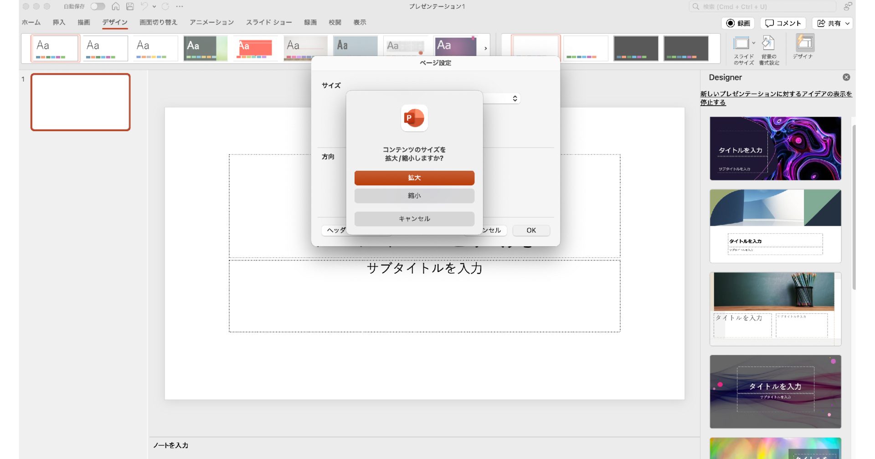Screen dimensions: 875x459
Task: Click the stop showing ideas link in Designer
Action: click(x=776, y=98)
